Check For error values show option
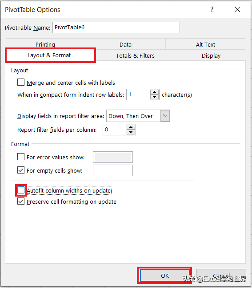252x288 pixels. coord(21,157)
